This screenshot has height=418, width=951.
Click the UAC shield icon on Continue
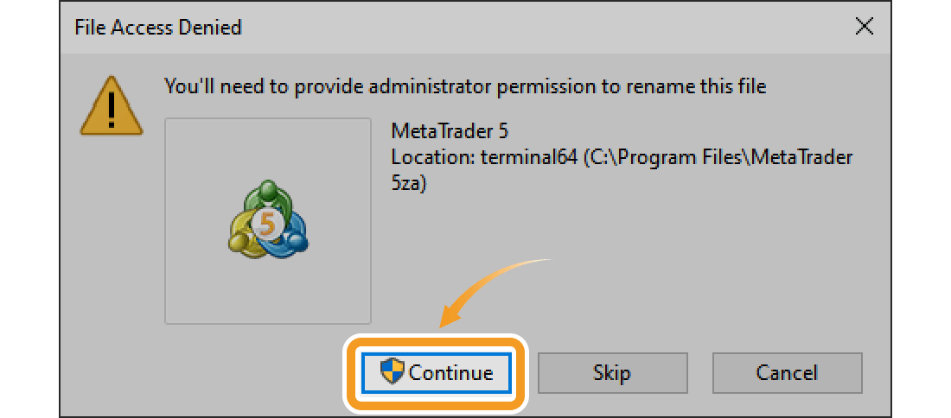(x=393, y=372)
